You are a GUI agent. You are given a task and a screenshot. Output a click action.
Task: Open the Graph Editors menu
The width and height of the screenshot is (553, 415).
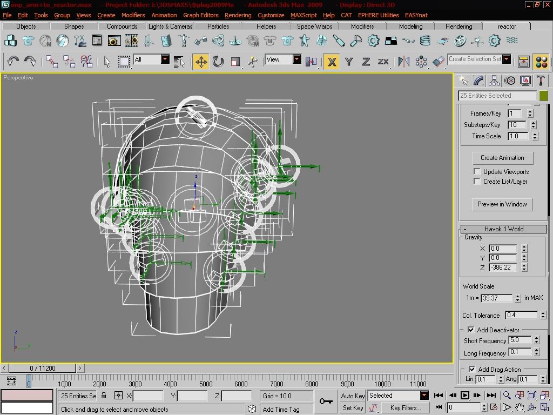(201, 15)
